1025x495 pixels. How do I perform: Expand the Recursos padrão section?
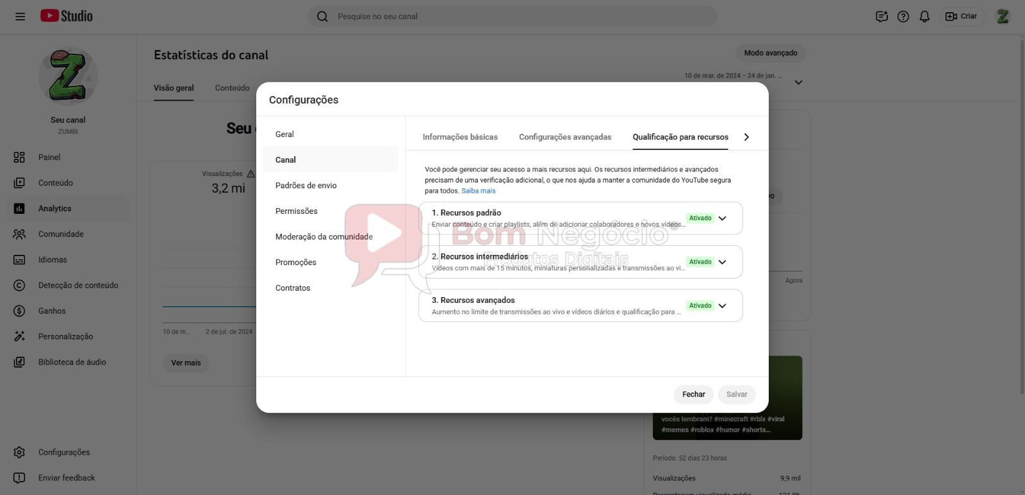click(x=722, y=218)
